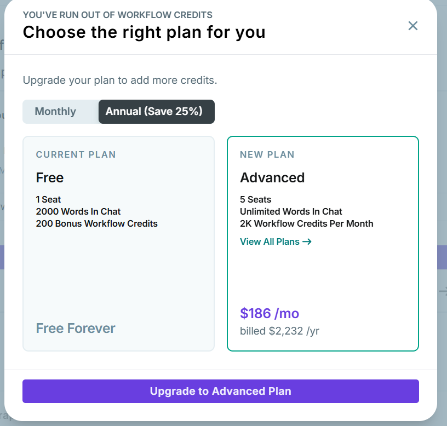This screenshot has width=447, height=426.
Task: Open the View All Plans link
Action: (270, 241)
